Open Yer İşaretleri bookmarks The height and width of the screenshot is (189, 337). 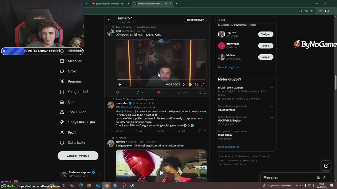tap(74, 92)
